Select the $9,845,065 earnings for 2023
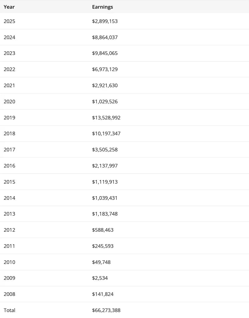The width and height of the screenshot is (249, 318). tap(105, 53)
